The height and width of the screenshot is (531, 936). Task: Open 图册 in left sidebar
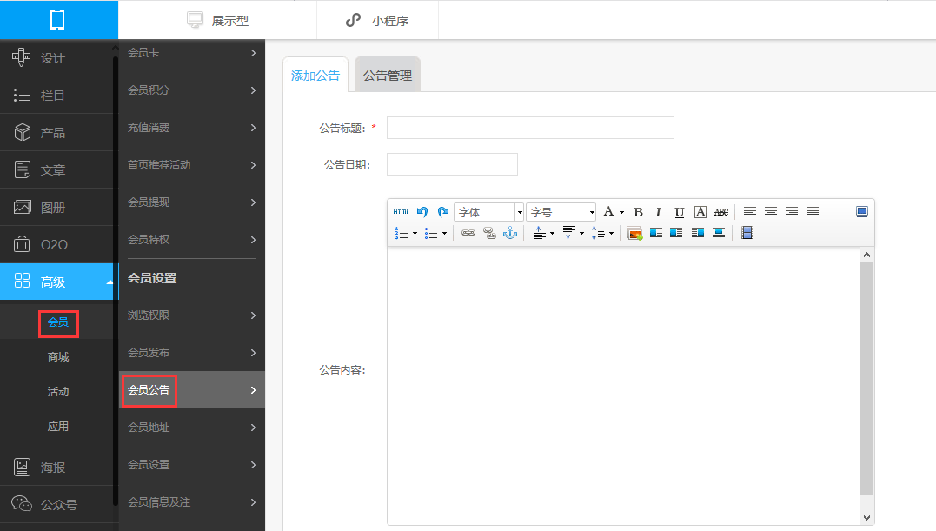click(56, 207)
